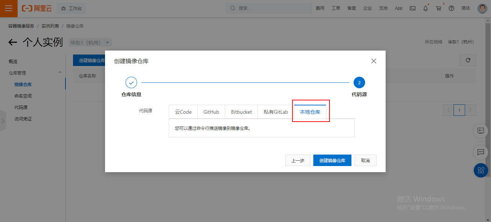This screenshot has height=222, width=491.
Task: Click 取消 to cancel dialog
Action: [x=365, y=160]
